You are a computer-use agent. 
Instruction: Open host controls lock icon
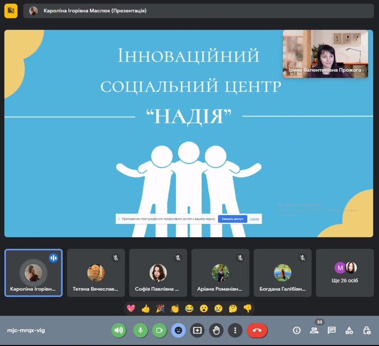point(366,330)
